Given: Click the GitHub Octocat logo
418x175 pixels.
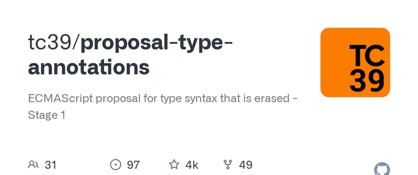Looking at the screenshot, I should coord(382,170).
